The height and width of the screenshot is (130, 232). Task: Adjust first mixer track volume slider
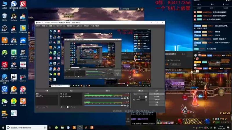coord(104,98)
